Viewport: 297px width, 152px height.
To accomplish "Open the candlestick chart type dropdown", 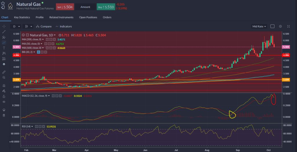I will [x=28, y=26].
